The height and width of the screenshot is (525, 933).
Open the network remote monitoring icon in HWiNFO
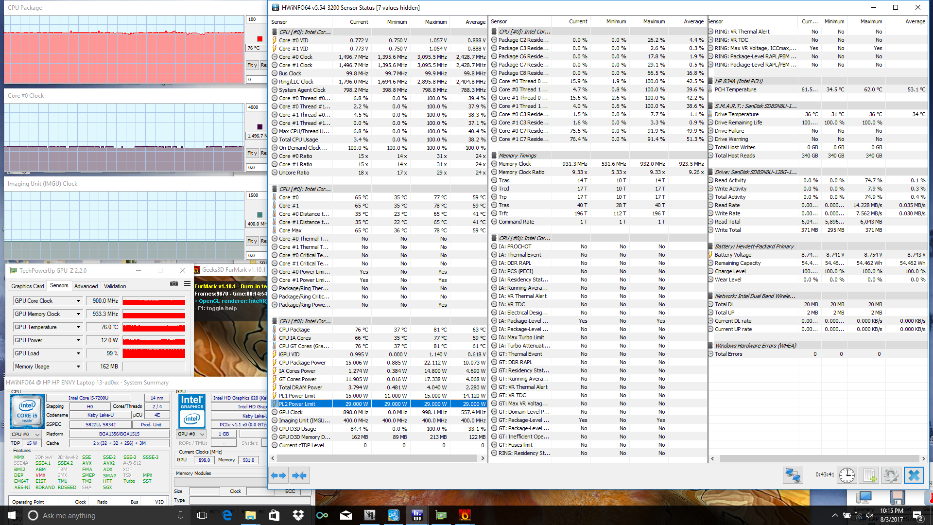point(793,475)
